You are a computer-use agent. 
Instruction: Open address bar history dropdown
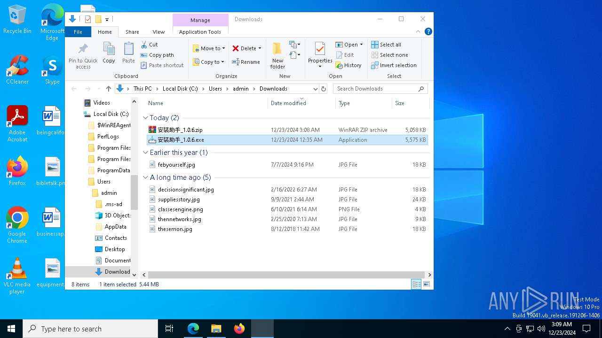tap(315, 89)
